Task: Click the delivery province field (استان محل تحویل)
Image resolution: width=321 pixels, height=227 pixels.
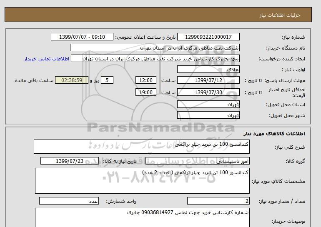Action: (208, 104)
